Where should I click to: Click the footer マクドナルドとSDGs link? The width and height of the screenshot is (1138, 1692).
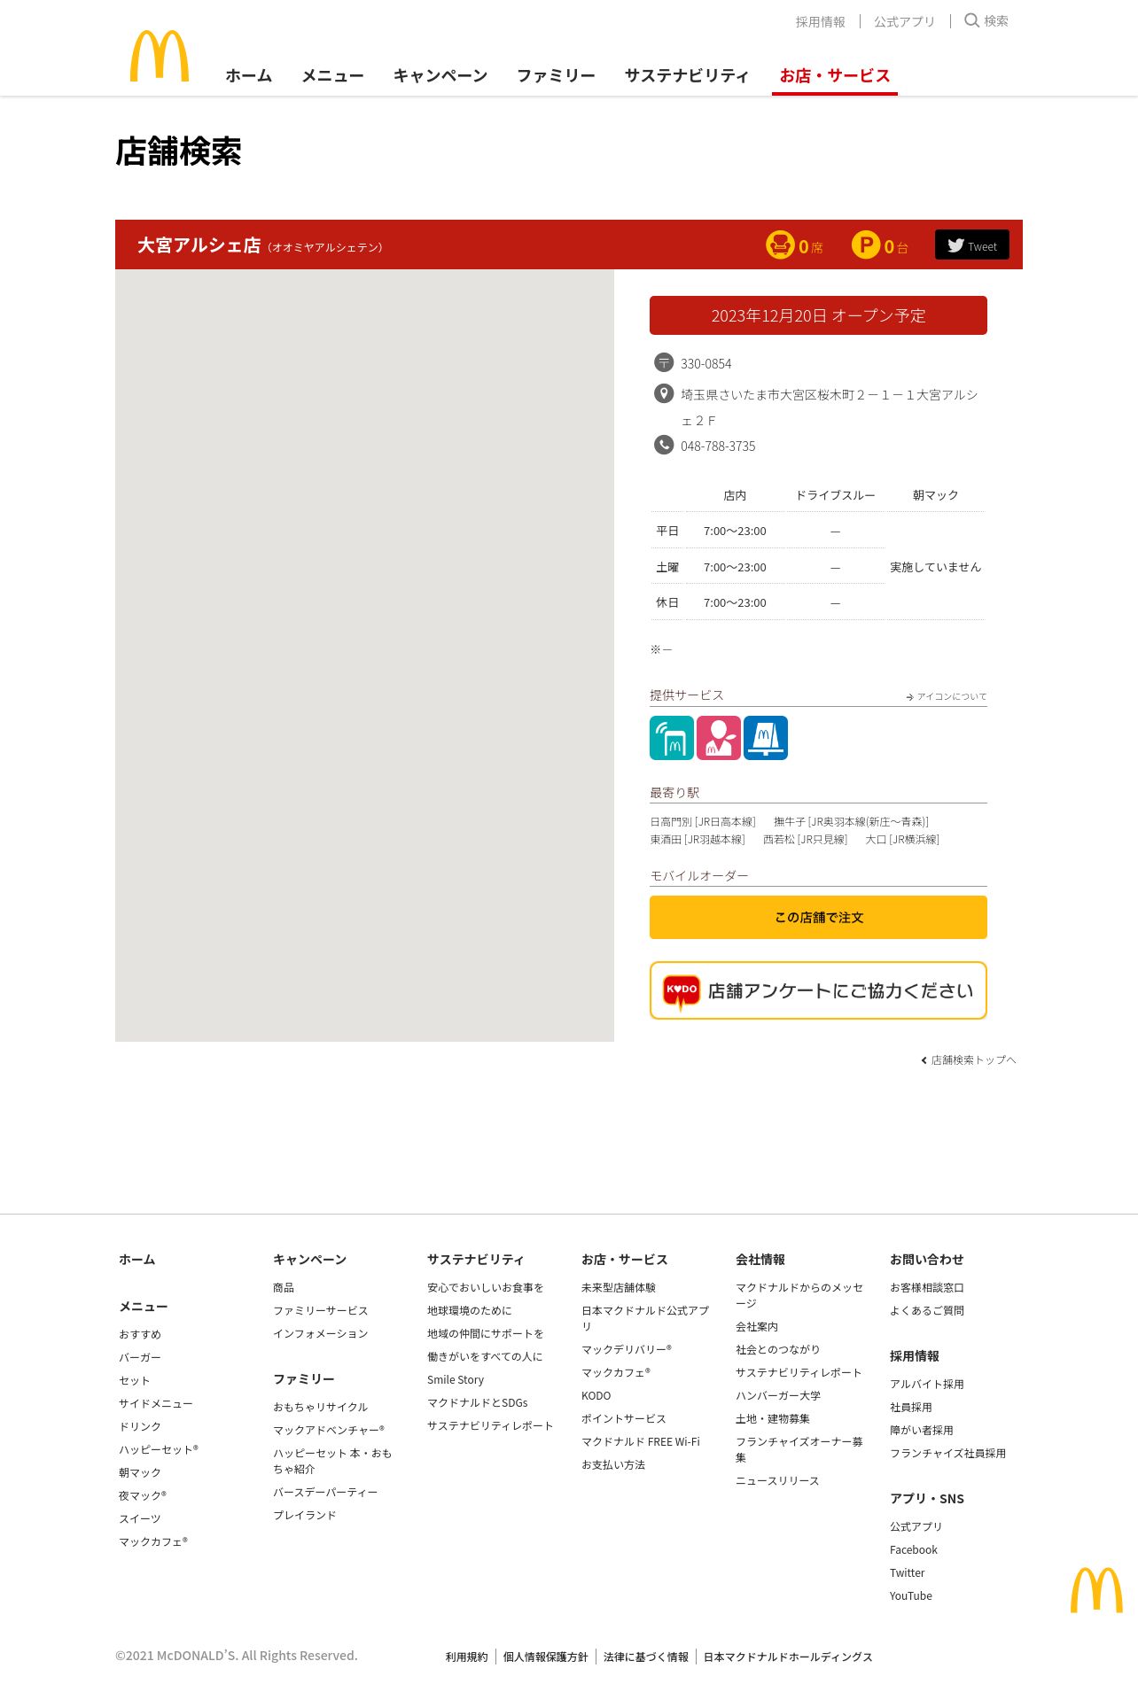[x=478, y=1402]
